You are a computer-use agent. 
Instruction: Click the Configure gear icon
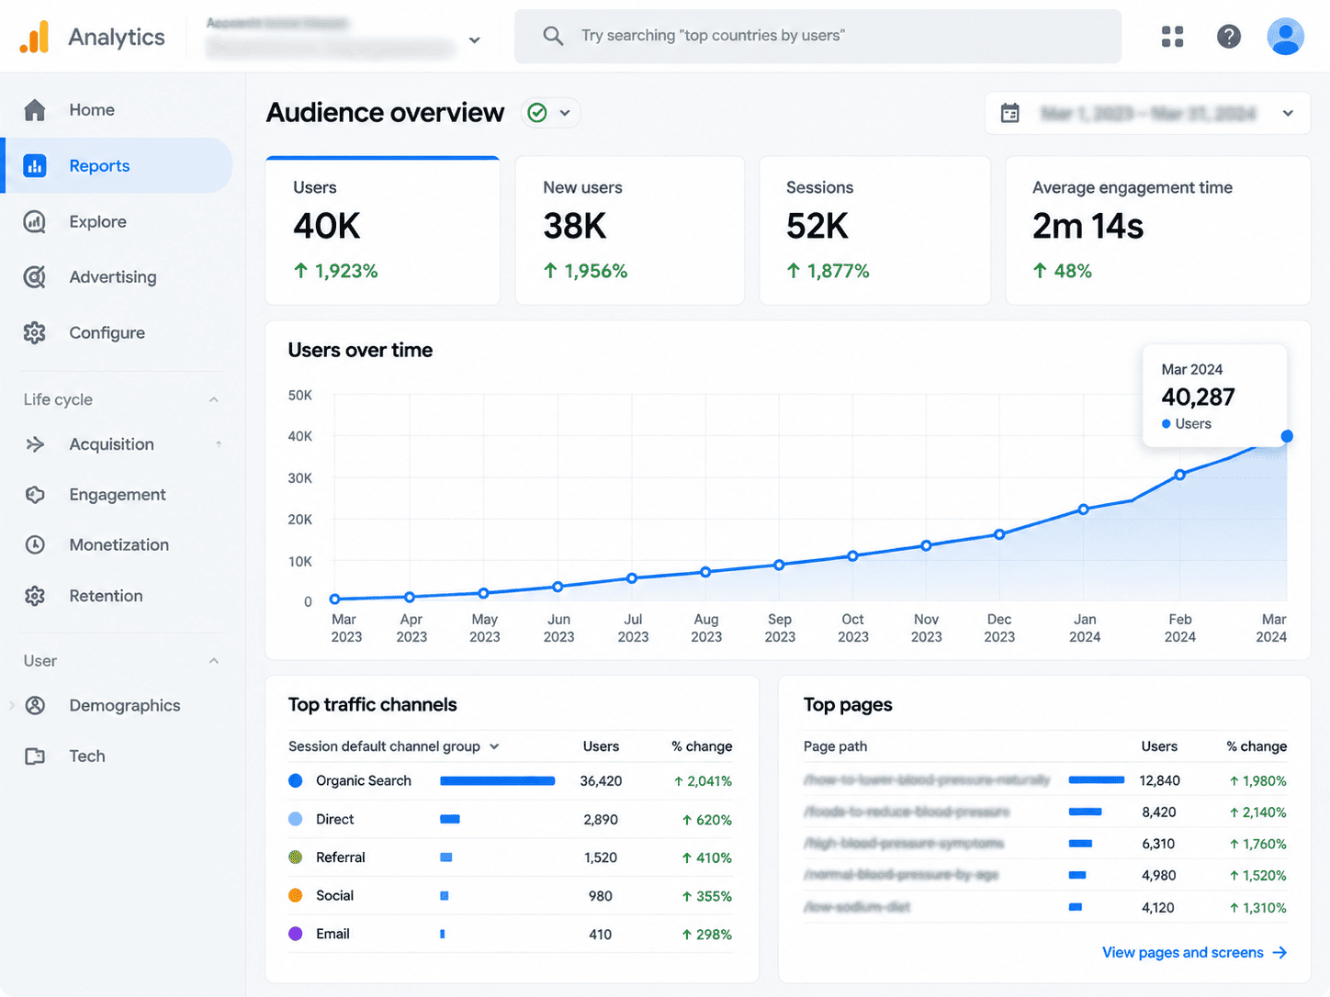(35, 333)
